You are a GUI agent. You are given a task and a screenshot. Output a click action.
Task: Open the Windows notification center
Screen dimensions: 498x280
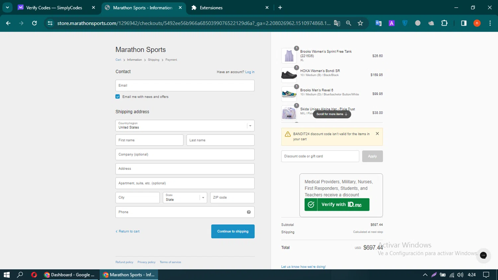pyautogui.click(x=486, y=275)
